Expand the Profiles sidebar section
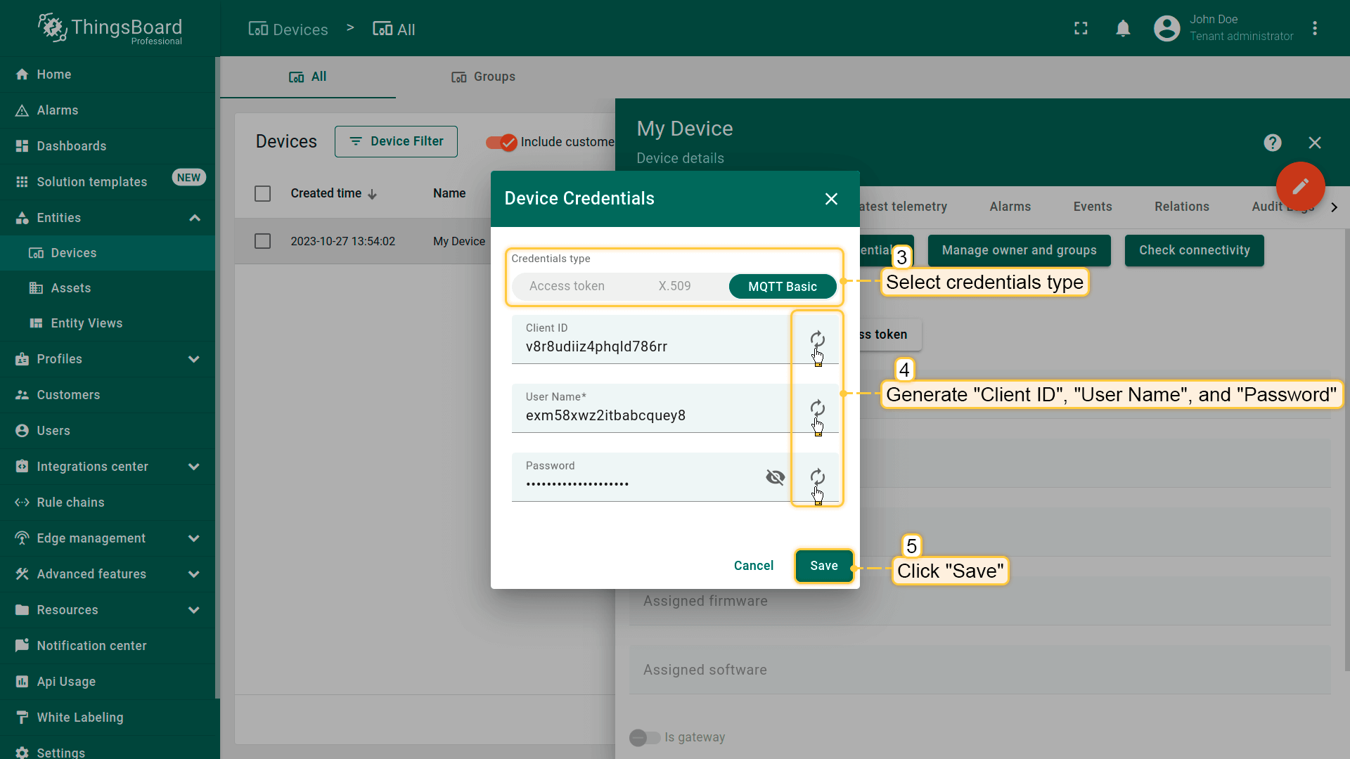The height and width of the screenshot is (759, 1350). 194,359
